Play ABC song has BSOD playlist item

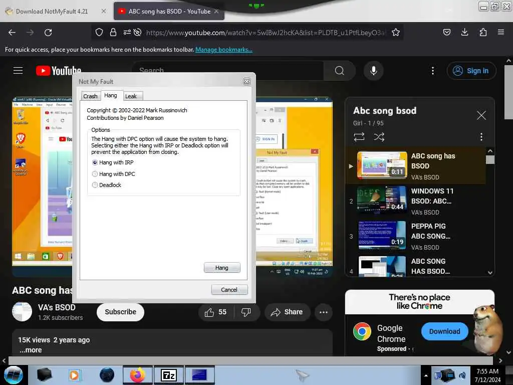click(417, 165)
